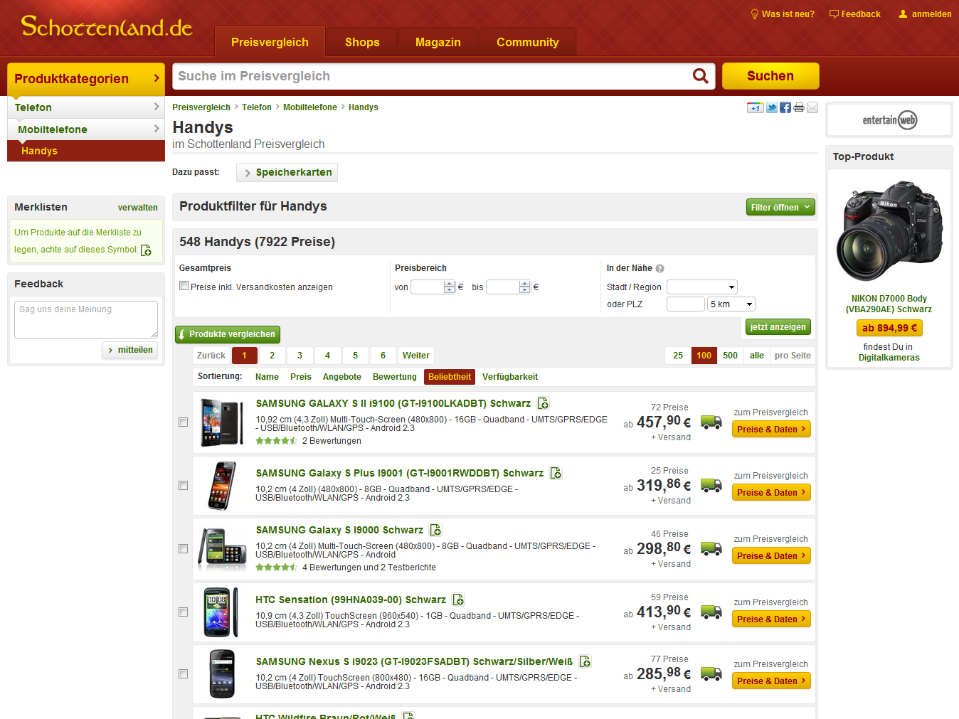The height and width of the screenshot is (719, 959).
Task: Go to results page 2
Action: click(272, 356)
